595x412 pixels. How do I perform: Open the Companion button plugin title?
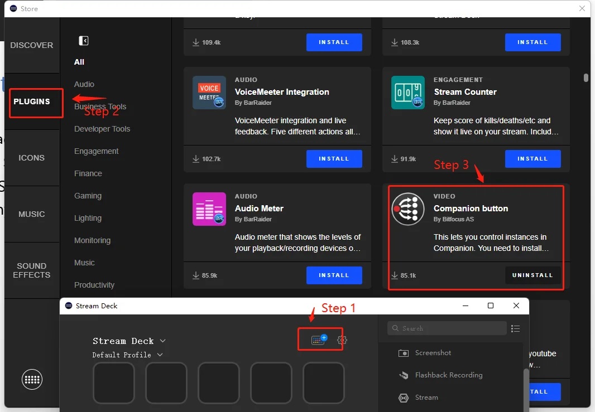point(471,209)
